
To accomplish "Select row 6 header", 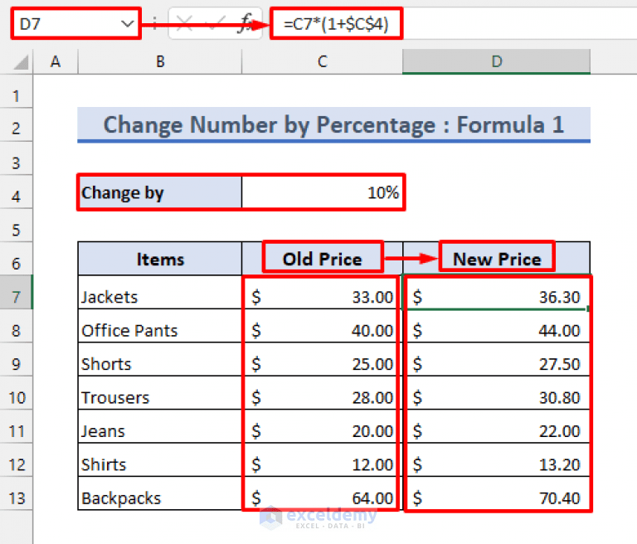I will 17,260.
